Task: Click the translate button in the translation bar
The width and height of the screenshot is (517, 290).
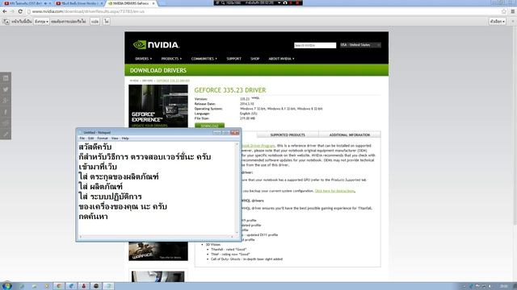Action: tap(95, 22)
